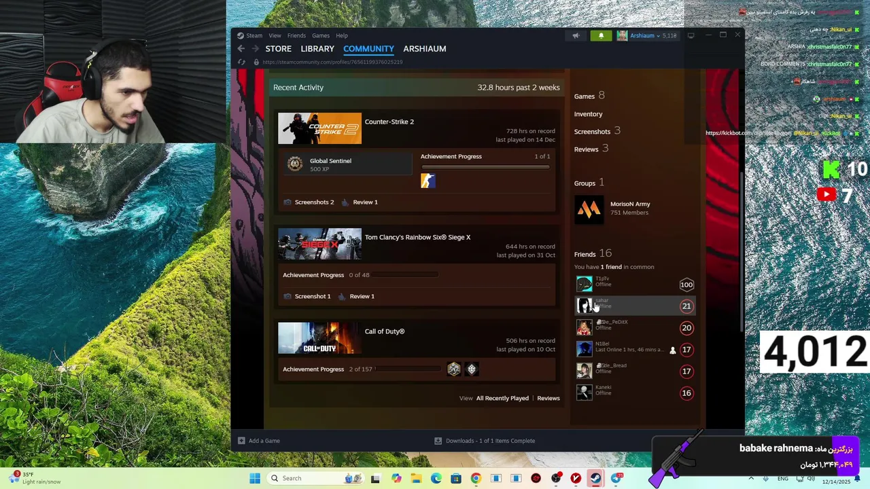
Task: Open the Friends 16 sidebar link
Action: [593, 253]
